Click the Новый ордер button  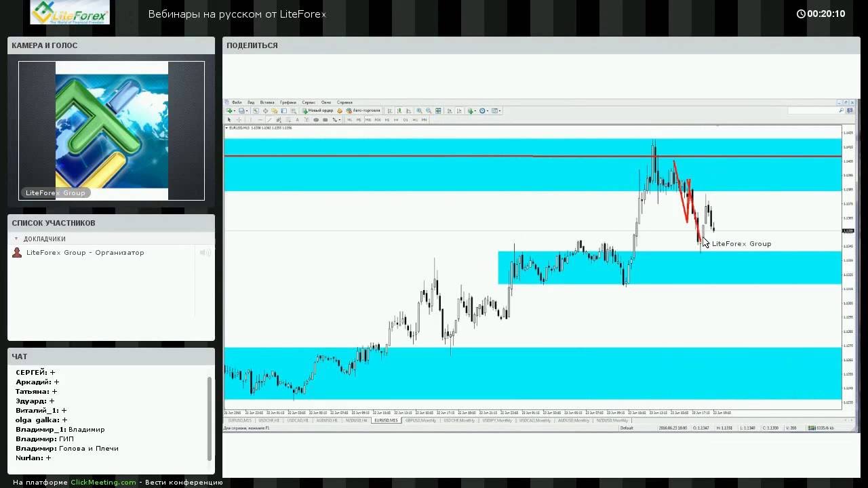[318, 110]
